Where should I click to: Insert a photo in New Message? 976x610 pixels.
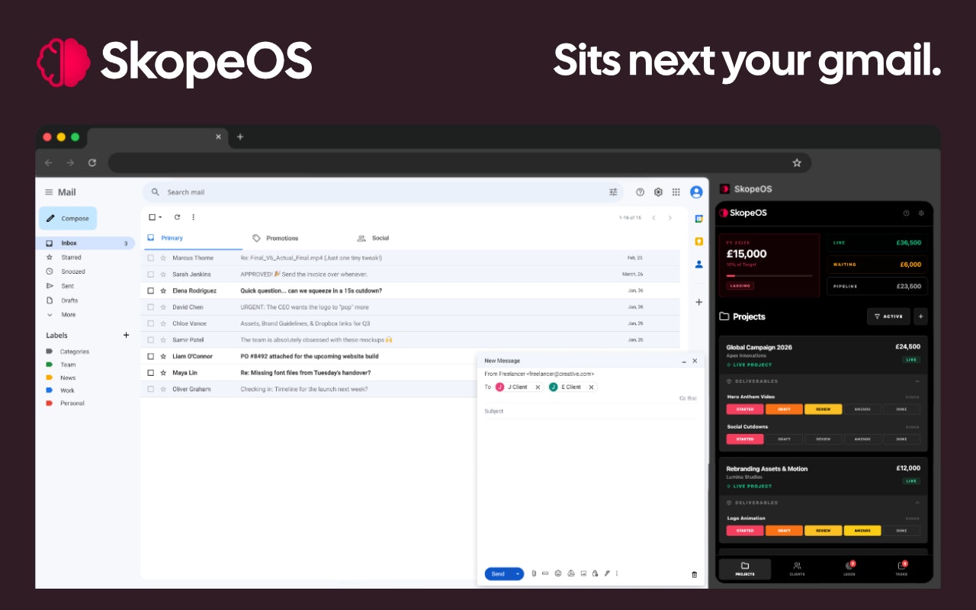click(x=583, y=573)
